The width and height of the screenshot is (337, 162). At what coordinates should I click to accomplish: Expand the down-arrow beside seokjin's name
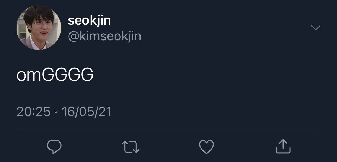(316, 28)
